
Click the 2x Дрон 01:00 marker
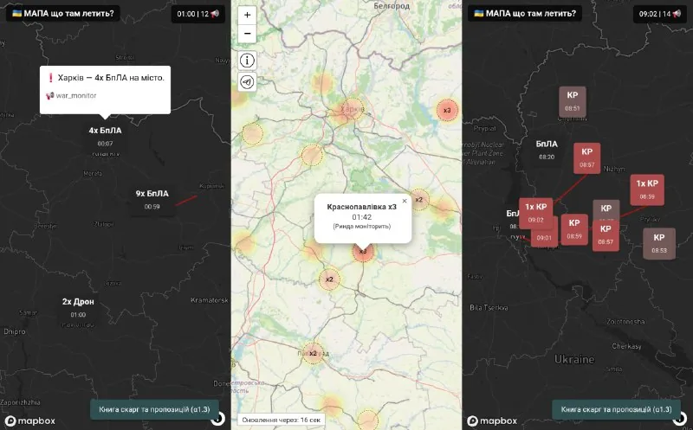click(78, 307)
